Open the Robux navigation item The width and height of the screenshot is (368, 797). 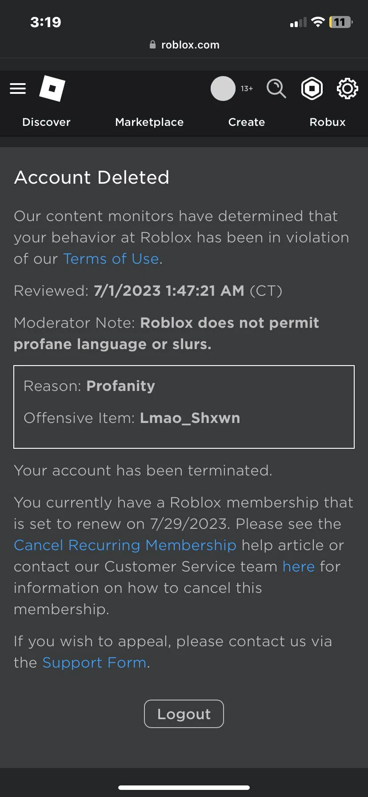(327, 122)
